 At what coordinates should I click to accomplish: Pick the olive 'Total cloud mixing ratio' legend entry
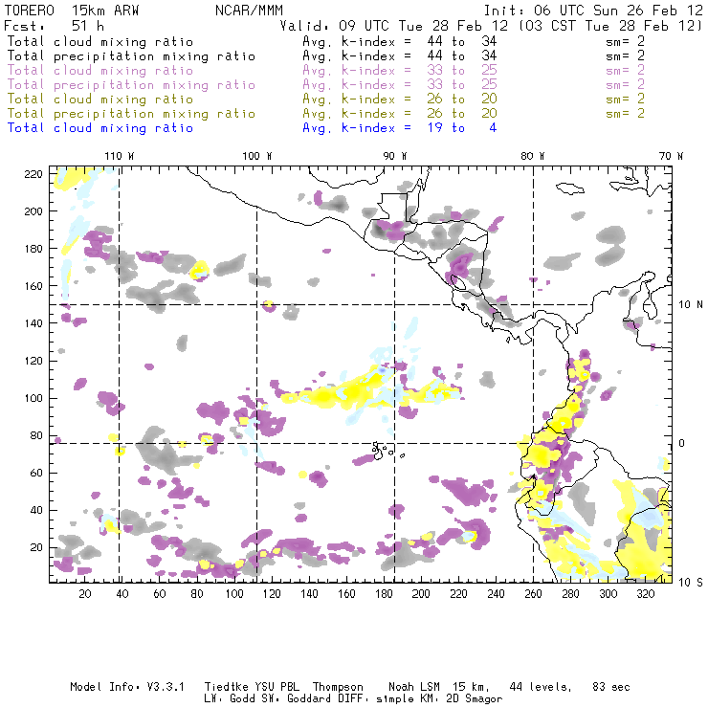pyautogui.click(x=100, y=99)
